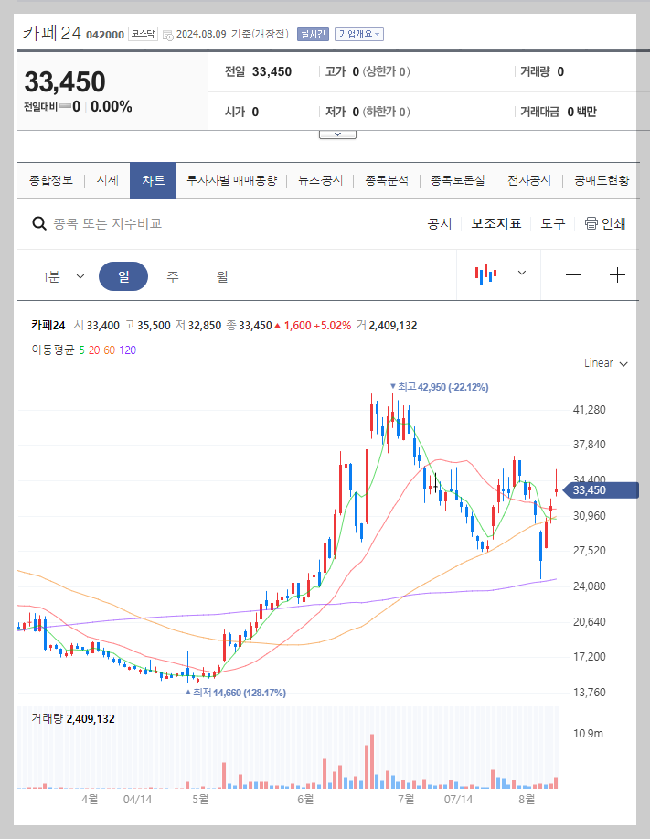Click the 공시 disclosure link
The height and width of the screenshot is (839, 650).
pyautogui.click(x=440, y=223)
